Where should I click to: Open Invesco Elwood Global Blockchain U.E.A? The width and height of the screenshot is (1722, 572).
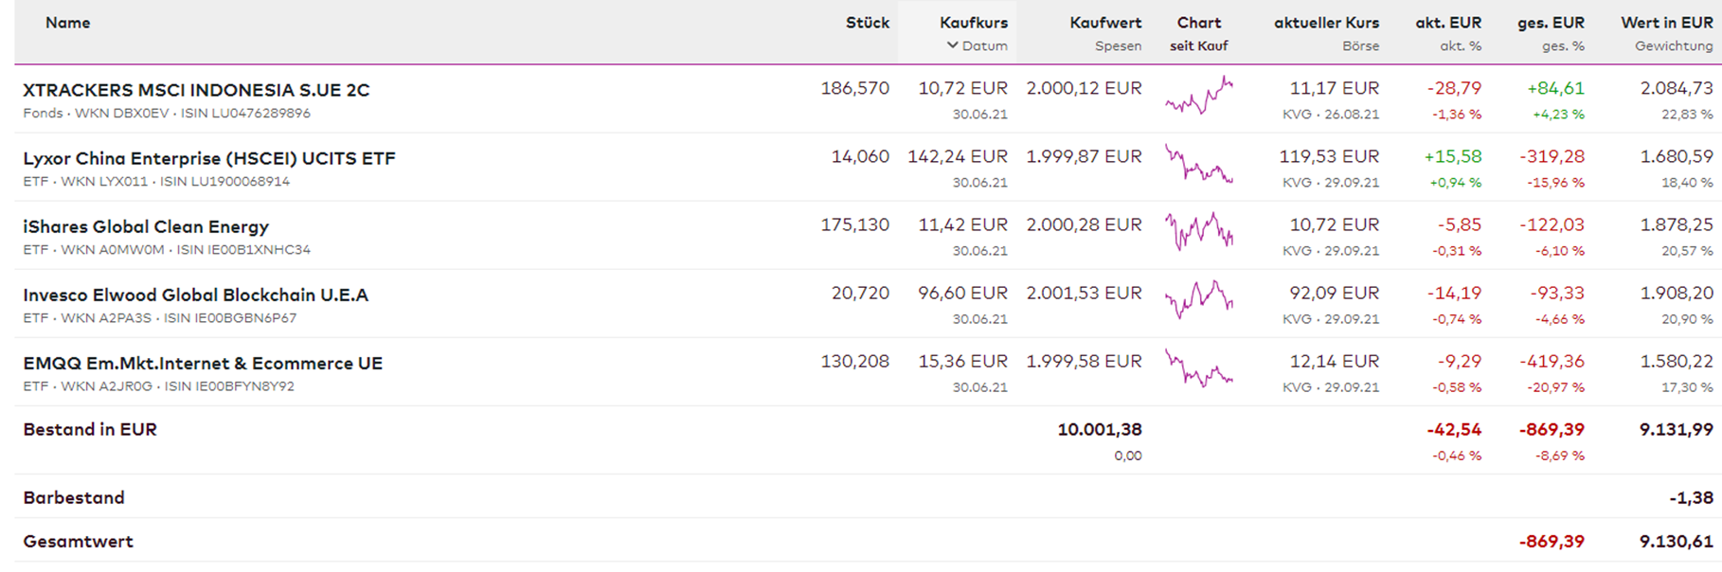pyautogui.click(x=196, y=295)
